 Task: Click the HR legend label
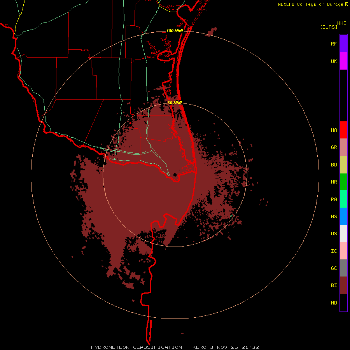pyautogui.click(x=334, y=182)
